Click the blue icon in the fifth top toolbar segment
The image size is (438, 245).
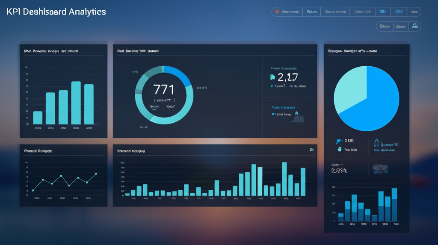pyautogui.click(x=383, y=12)
